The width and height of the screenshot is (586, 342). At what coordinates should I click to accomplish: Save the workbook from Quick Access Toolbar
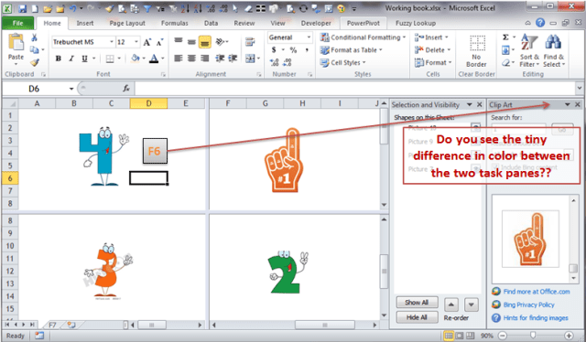click(22, 8)
